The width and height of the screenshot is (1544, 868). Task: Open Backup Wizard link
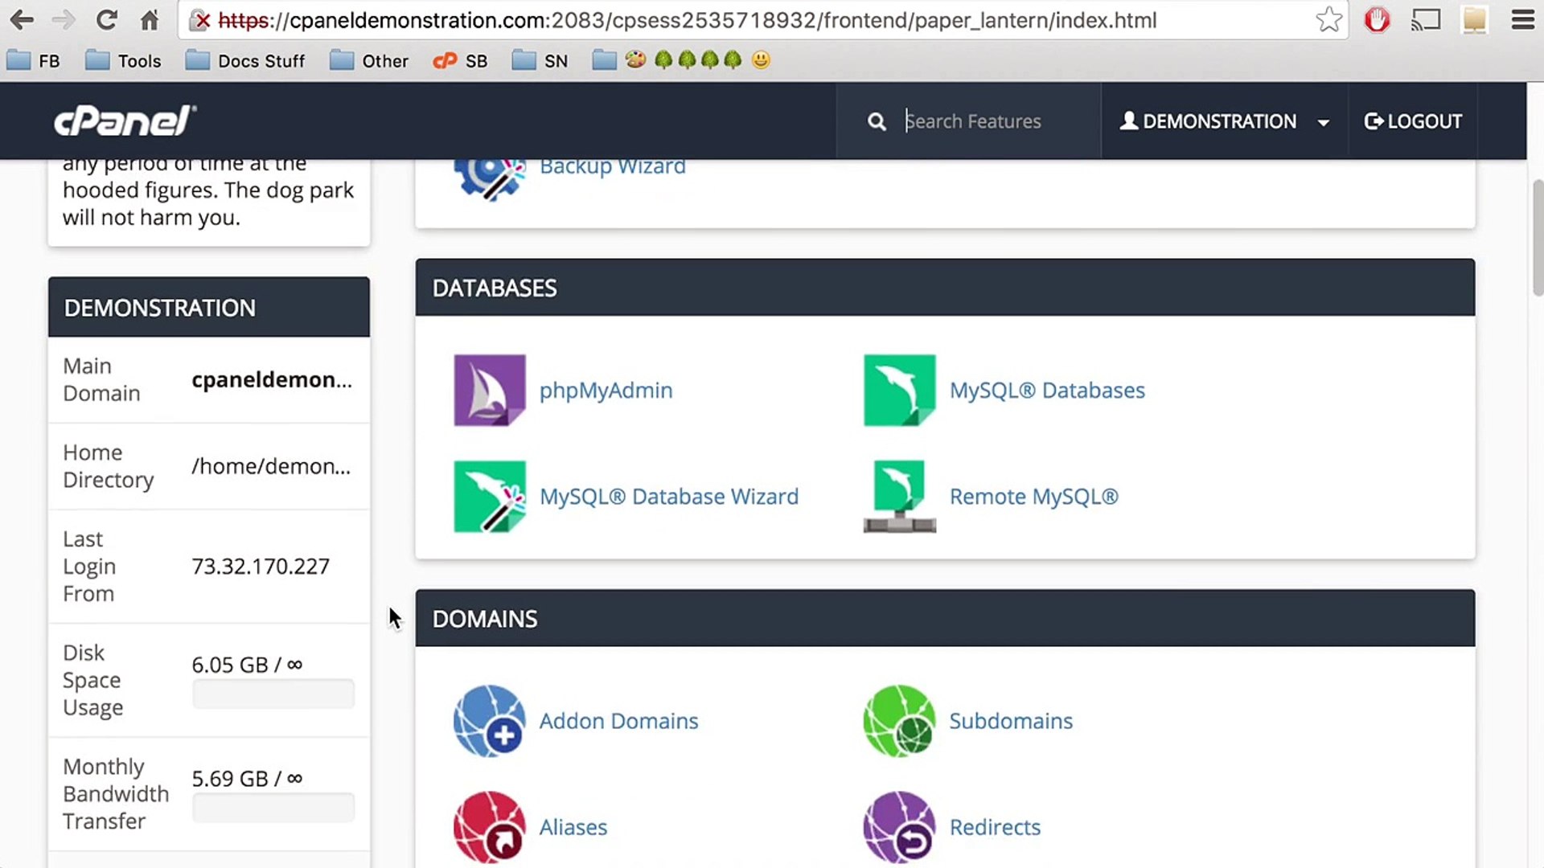pos(613,167)
